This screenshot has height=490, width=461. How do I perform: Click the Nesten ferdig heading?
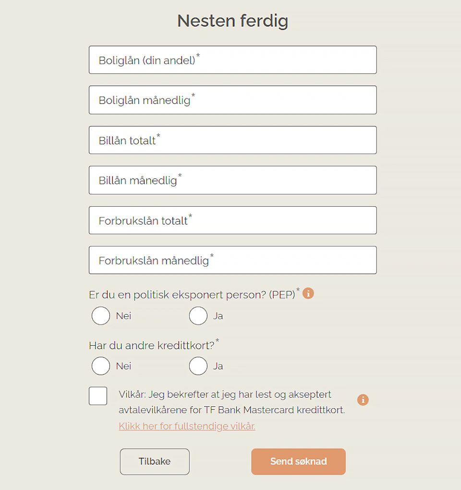[x=232, y=21]
